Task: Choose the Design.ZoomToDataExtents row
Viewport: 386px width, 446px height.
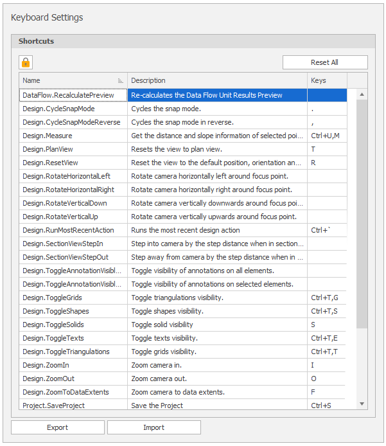Action: point(66,392)
